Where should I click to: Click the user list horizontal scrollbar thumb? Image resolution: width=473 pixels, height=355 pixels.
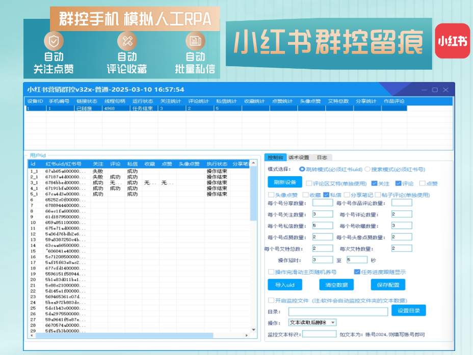pyautogui.click(x=124, y=336)
